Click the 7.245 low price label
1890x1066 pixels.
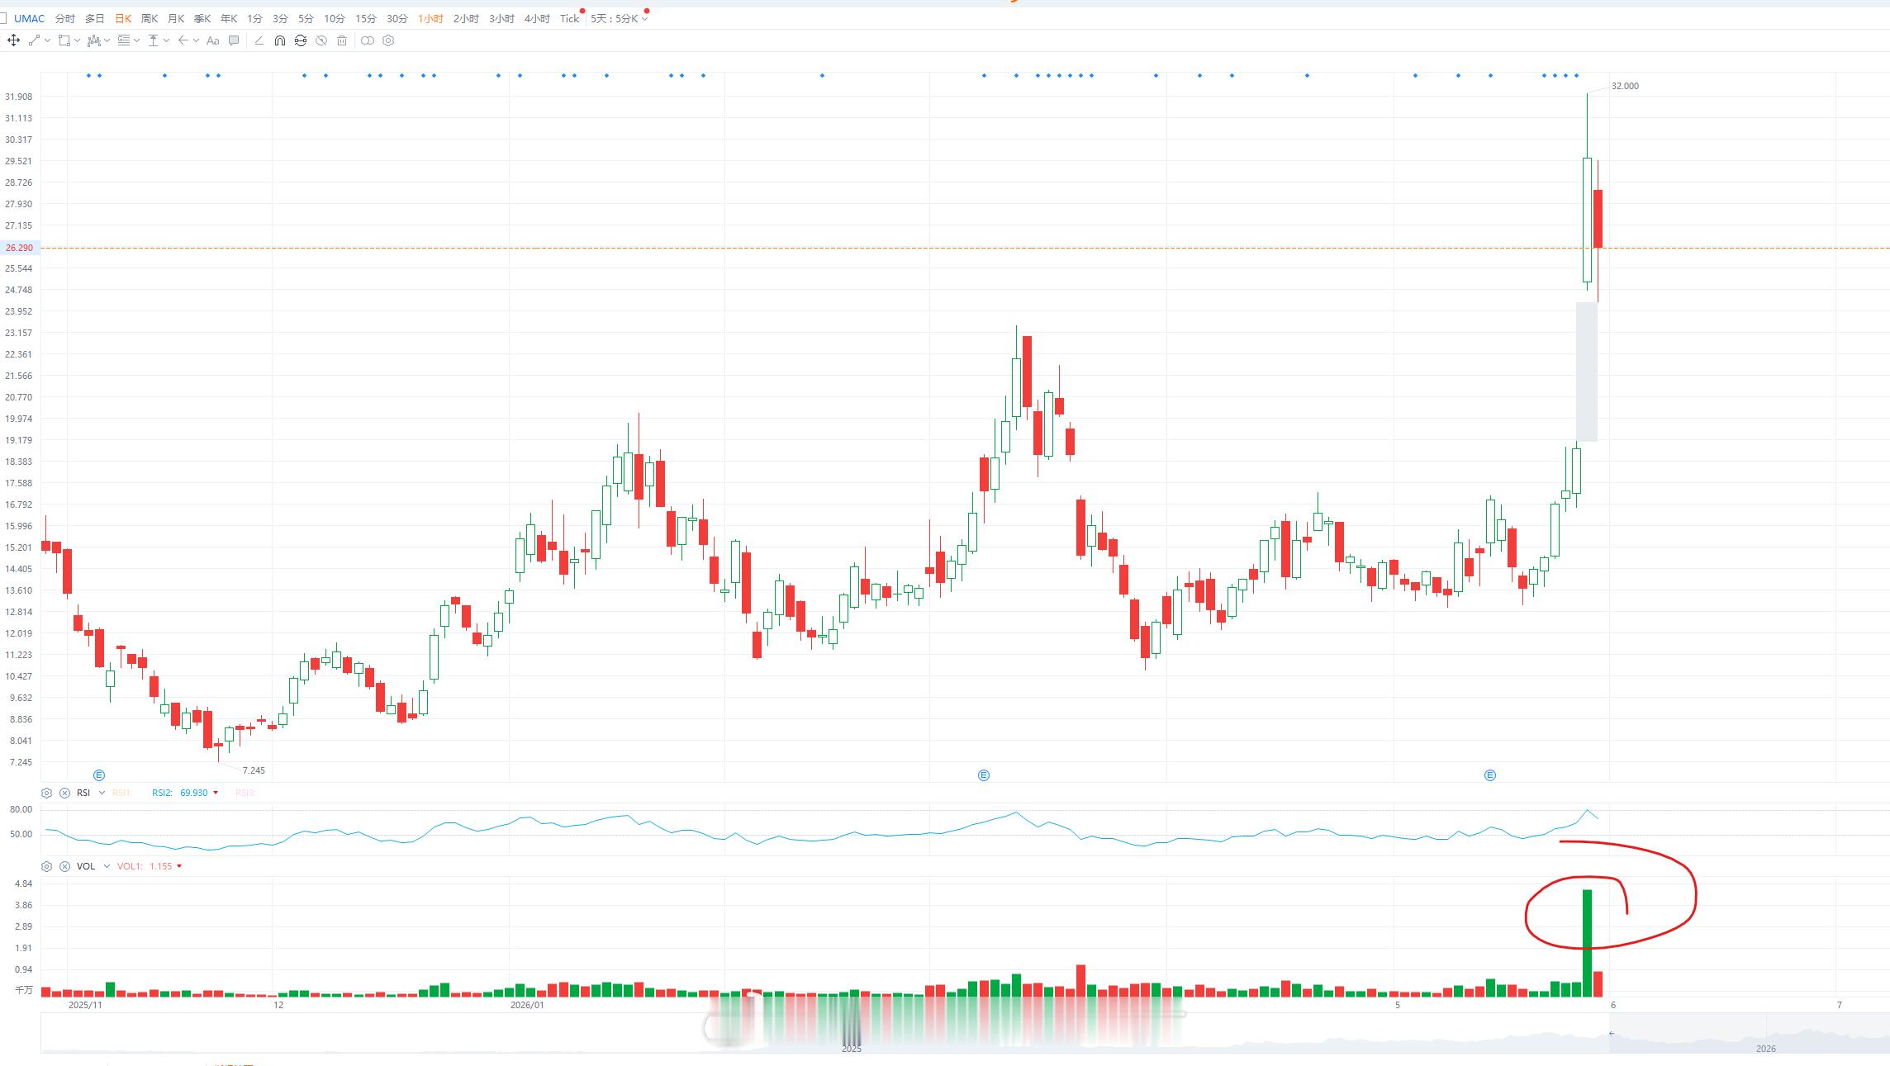tap(254, 770)
